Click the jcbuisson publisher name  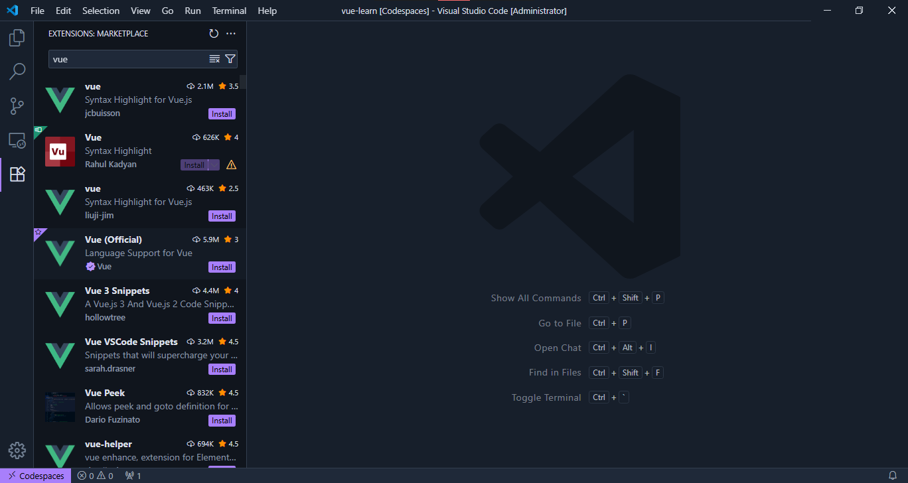(103, 113)
